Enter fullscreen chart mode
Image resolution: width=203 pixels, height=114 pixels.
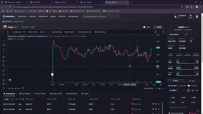pos(160,32)
